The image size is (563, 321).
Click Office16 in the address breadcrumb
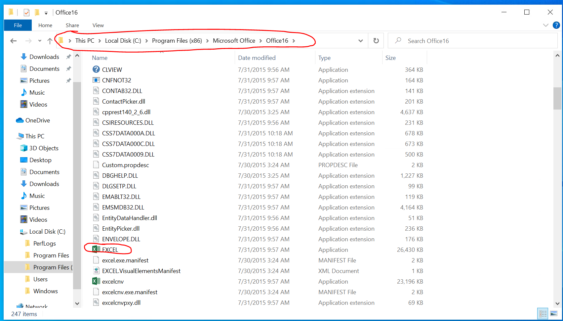(x=277, y=41)
